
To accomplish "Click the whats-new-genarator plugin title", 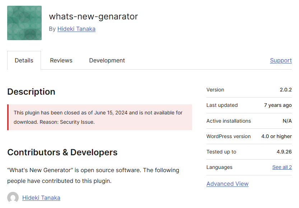I will [x=93, y=16].
